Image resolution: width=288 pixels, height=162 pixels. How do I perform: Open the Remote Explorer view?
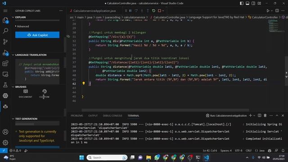tap(5, 74)
